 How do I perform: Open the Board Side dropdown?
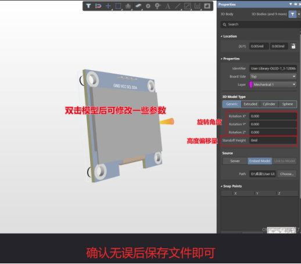pos(273,77)
